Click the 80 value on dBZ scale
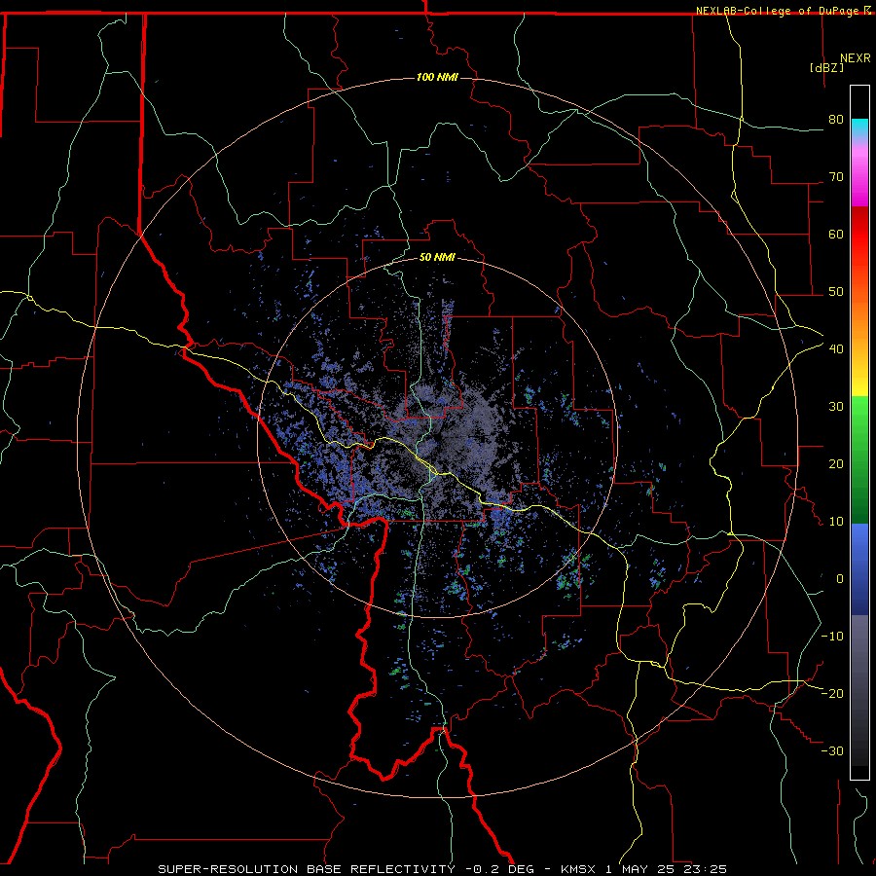Screen dimensions: 876x876 tap(836, 120)
